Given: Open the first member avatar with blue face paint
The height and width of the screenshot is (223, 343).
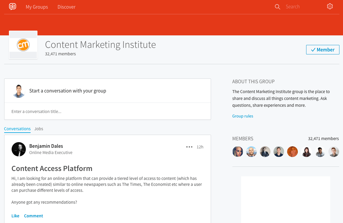Looking at the screenshot, I should point(238,152).
